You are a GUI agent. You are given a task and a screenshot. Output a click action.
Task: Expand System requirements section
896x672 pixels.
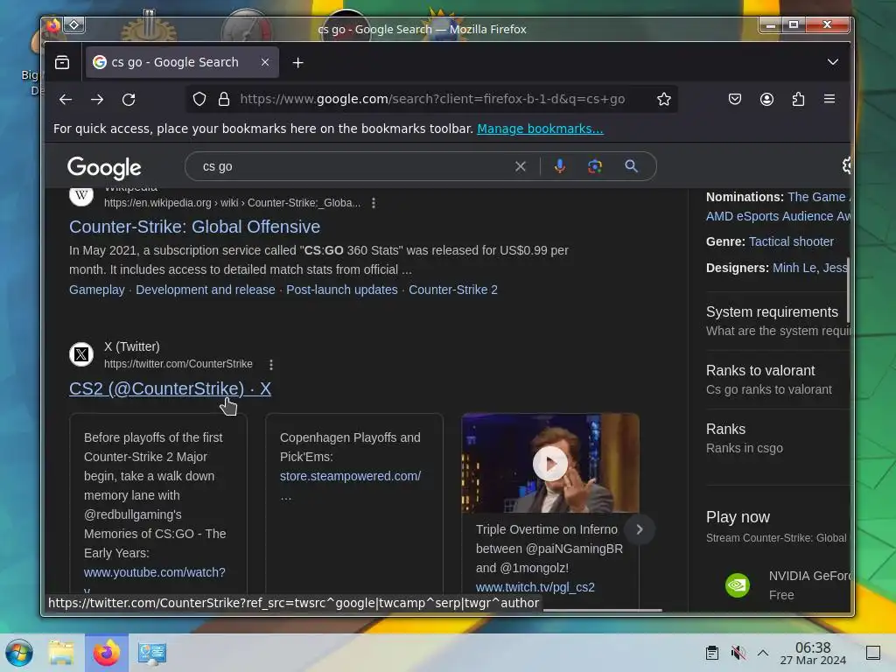778,320
